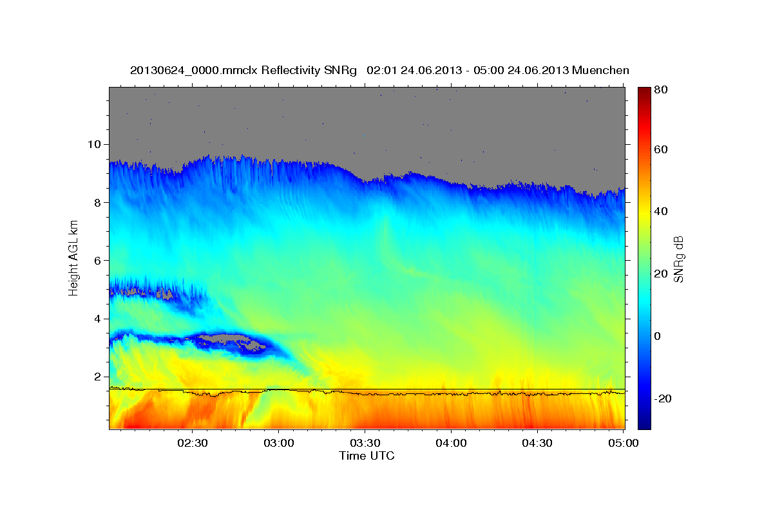This screenshot has width=773, height=515.
Task: Select the 04:00 time tick label
Action: (451, 443)
